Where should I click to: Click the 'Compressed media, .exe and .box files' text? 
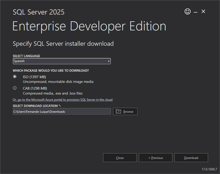53,93
